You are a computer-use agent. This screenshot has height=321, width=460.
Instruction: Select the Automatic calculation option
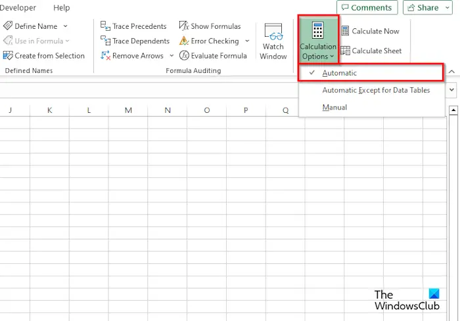click(x=371, y=73)
